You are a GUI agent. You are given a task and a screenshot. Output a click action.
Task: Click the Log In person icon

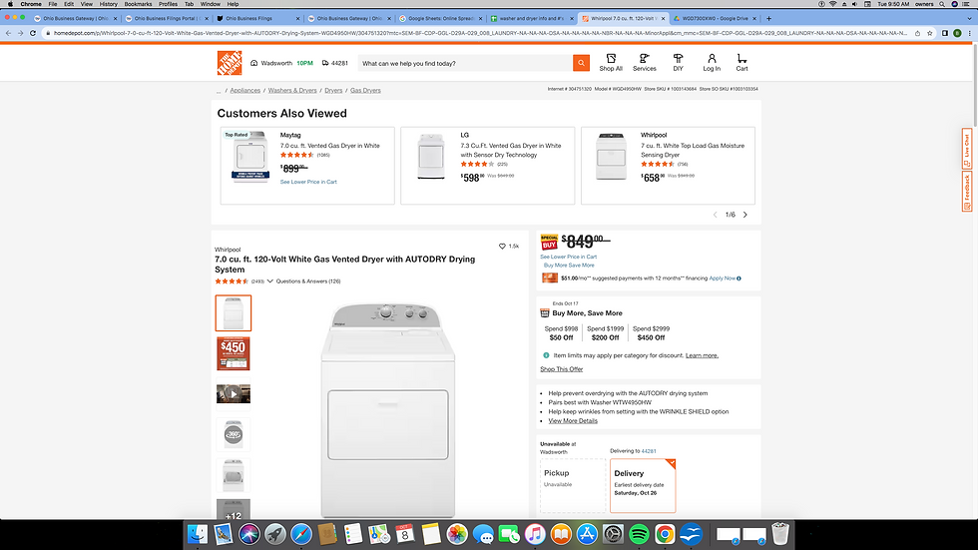click(x=712, y=62)
